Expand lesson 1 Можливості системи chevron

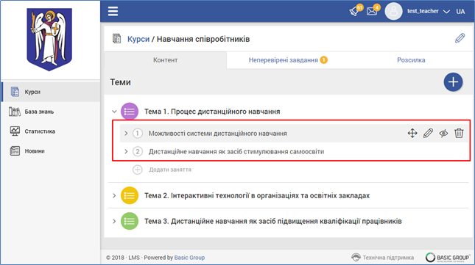pyautogui.click(x=126, y=134)
